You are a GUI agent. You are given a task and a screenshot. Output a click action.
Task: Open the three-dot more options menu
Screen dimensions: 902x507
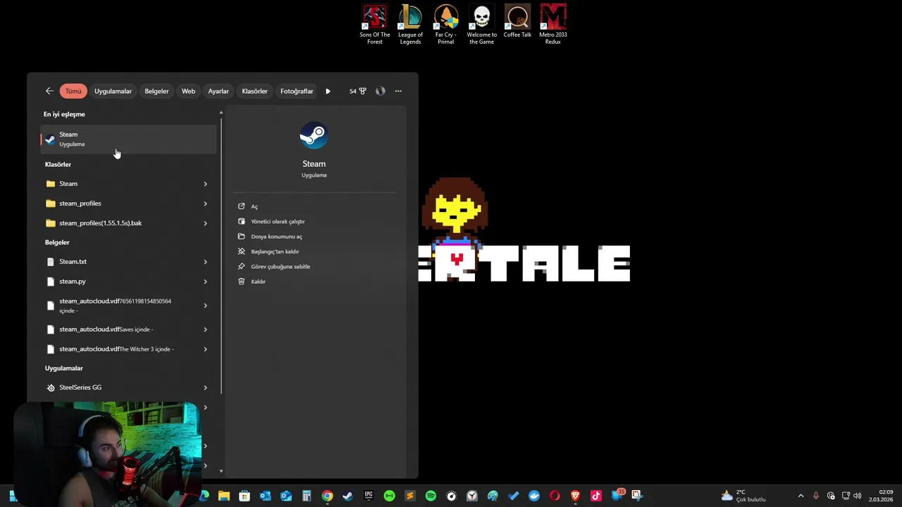398,91
